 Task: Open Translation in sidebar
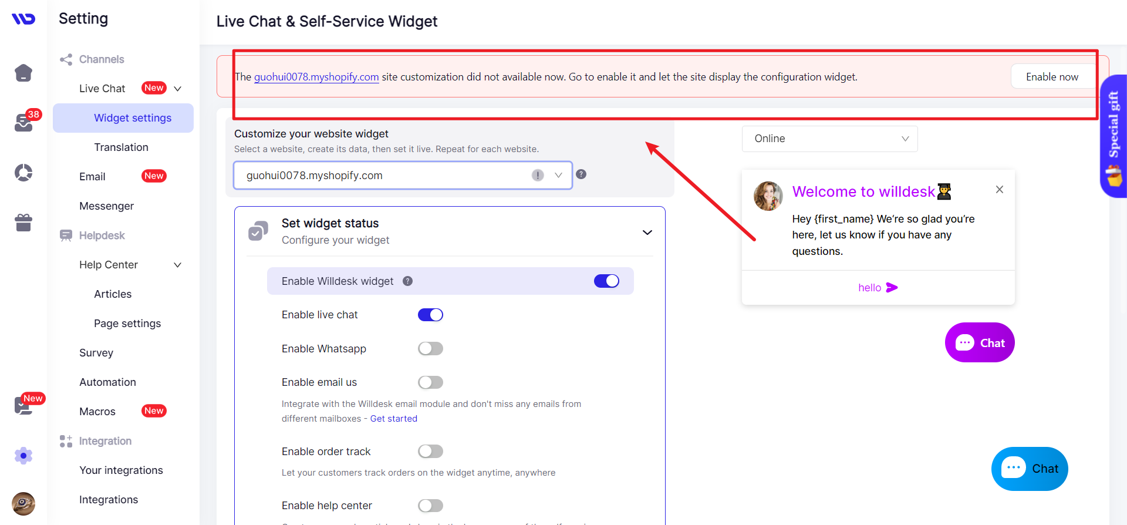[122, 147]
